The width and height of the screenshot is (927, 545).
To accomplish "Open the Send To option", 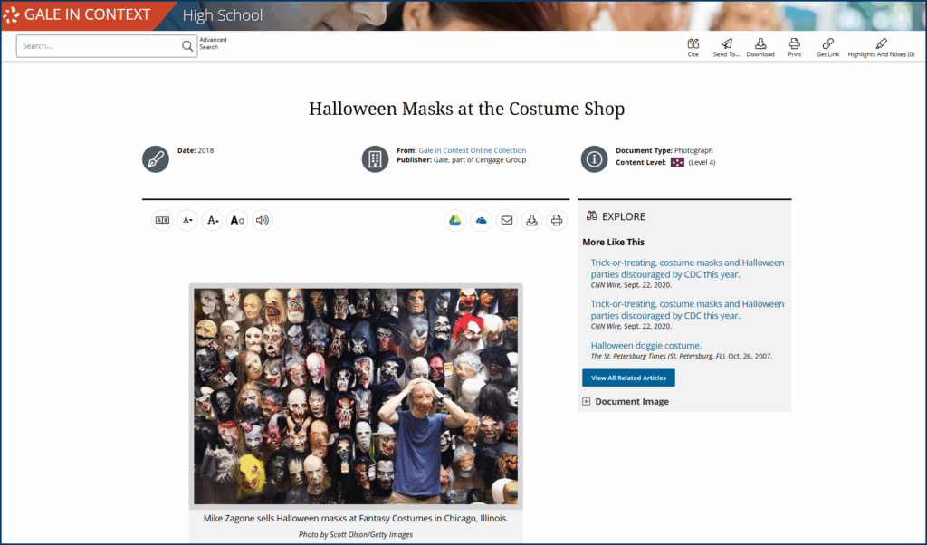I will 726,46.
